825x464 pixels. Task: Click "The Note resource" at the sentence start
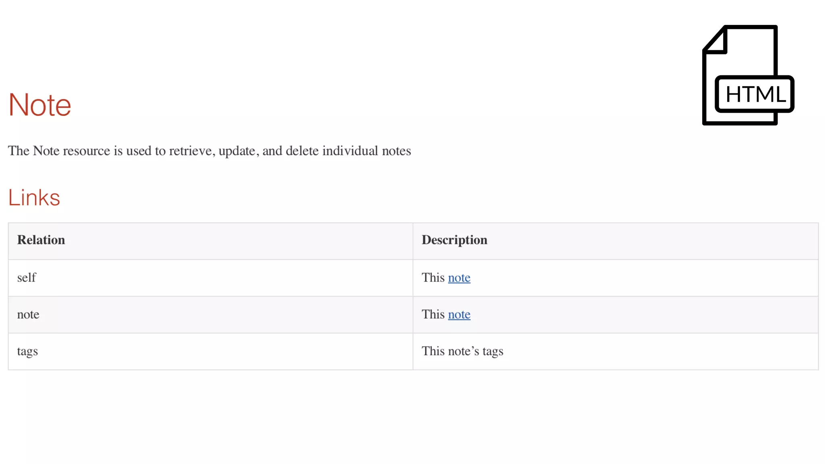pos(59,151)
